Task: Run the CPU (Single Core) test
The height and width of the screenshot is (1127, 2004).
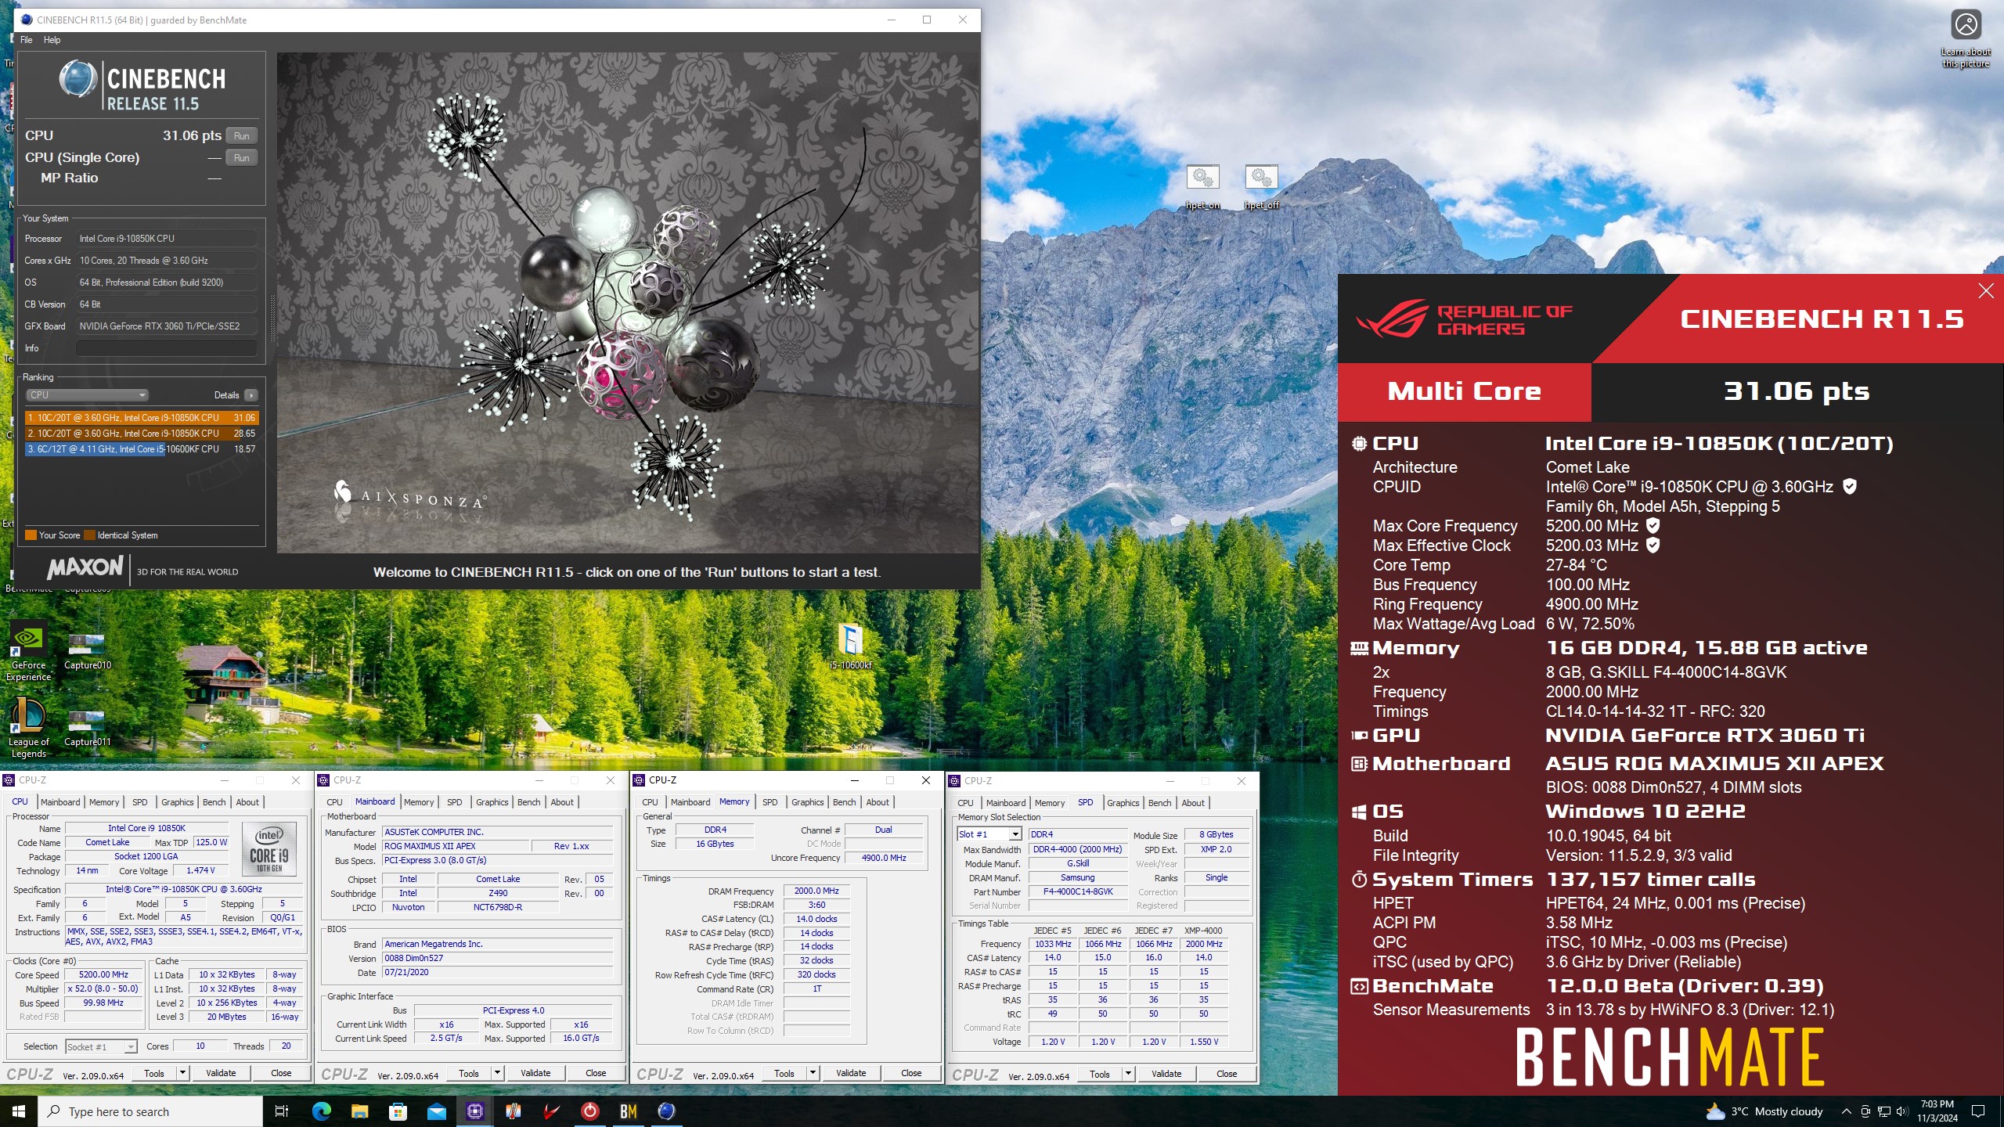Action: point(242,158)
